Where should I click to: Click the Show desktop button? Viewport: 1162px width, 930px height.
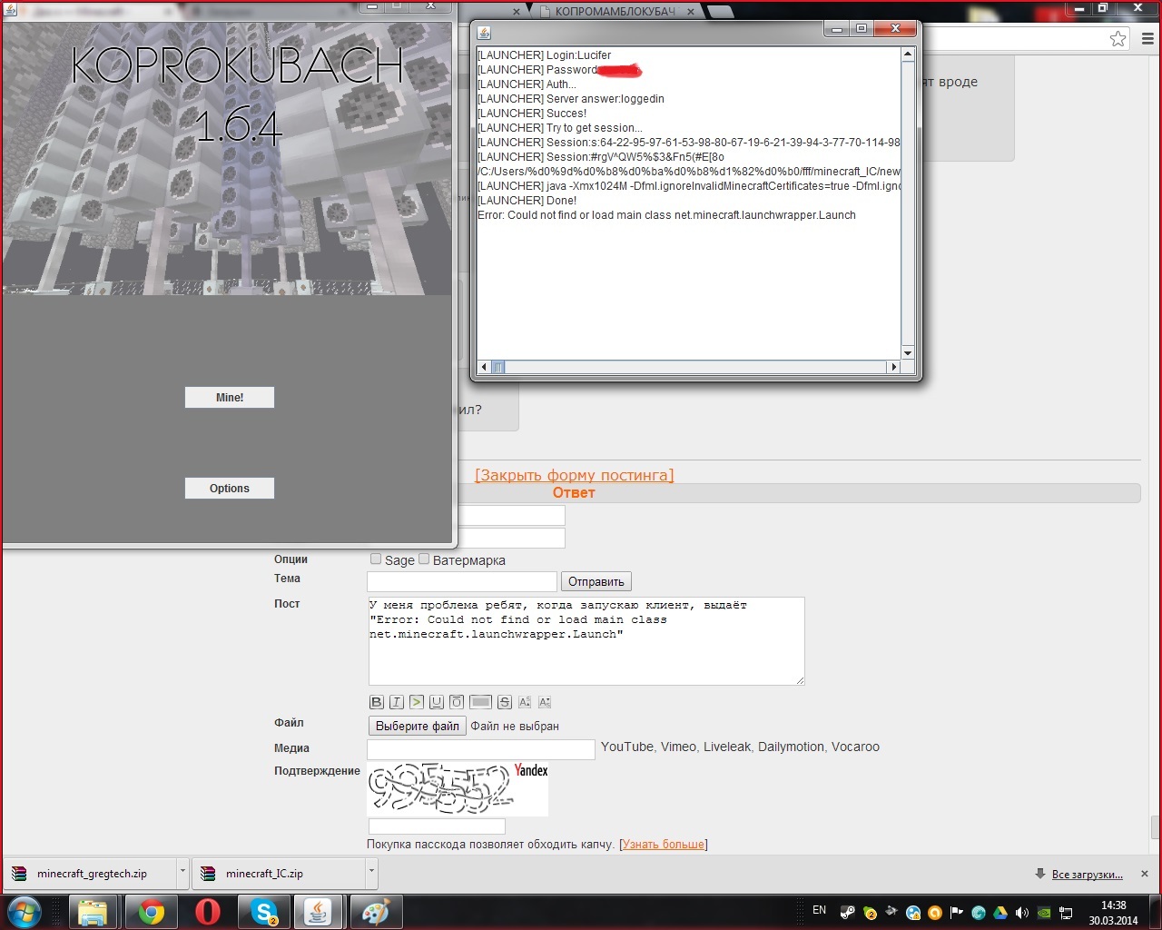click(1156, 912)
